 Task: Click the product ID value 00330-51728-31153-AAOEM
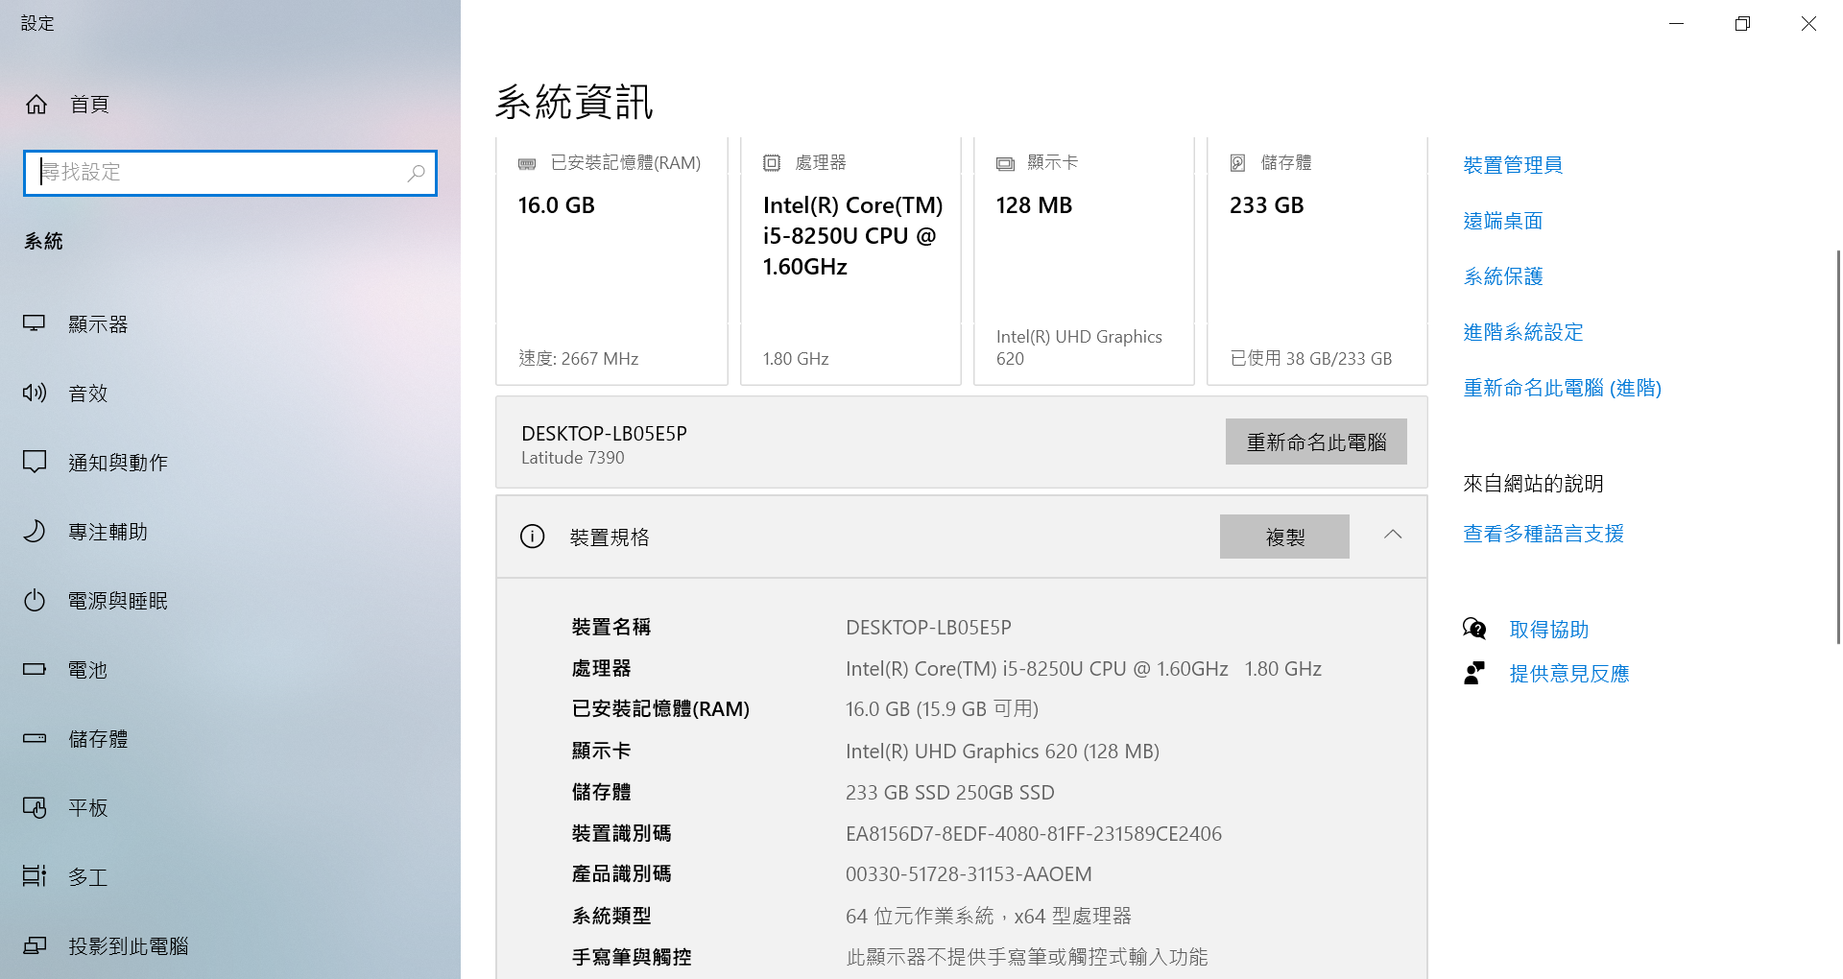(969, 874)
